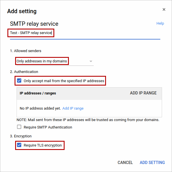Image resolution: width=172 pixels, height=172 pixels.
Task: Close the Add setting dialog with X
Action: tap(164, 9)
